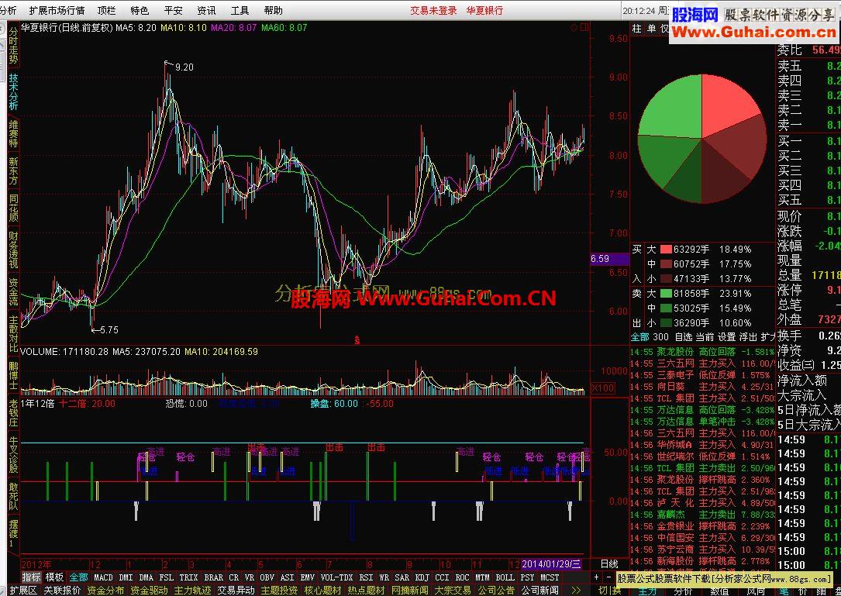Screen dimensions: 841x596
Task: Toggle the 单 chart mode
Action: [x=651, y=29]
